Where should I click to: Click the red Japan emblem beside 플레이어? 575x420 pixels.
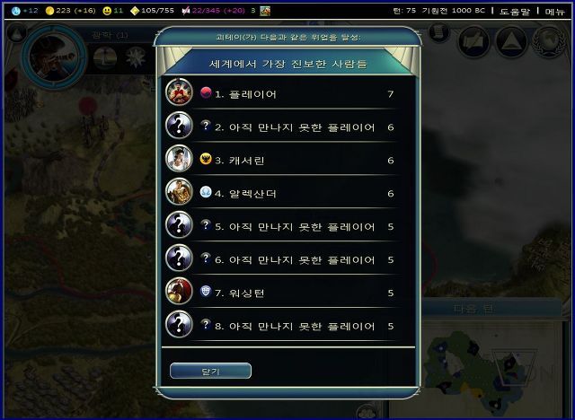coord(206,92)
